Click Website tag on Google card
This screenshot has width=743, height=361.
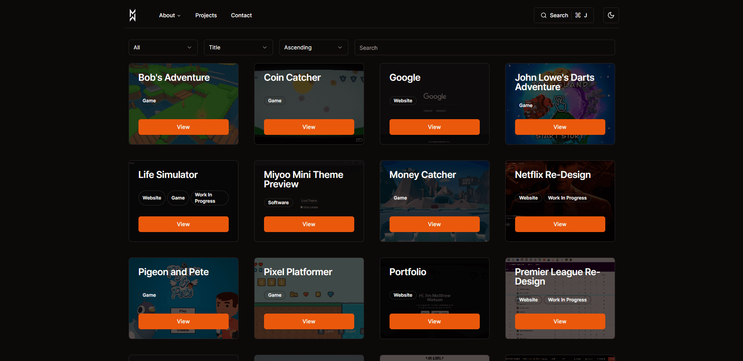pos(403,101)
